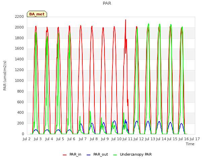Image resolution: width=215 pixels, height=161 pixels.
Task: Click the red PAR_in legend swatch
Action: click(x=64, y=155)
